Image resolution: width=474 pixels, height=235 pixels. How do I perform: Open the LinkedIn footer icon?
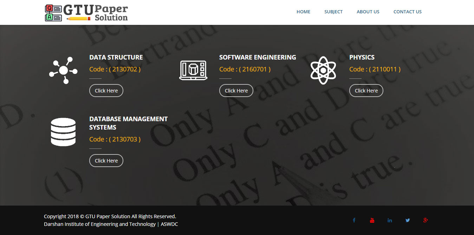point(390,220)
